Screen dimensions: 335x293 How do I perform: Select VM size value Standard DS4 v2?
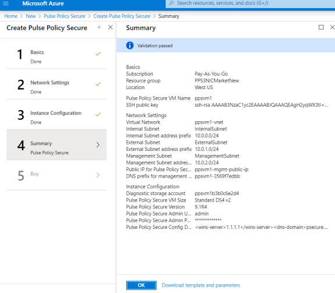[213, 200]
